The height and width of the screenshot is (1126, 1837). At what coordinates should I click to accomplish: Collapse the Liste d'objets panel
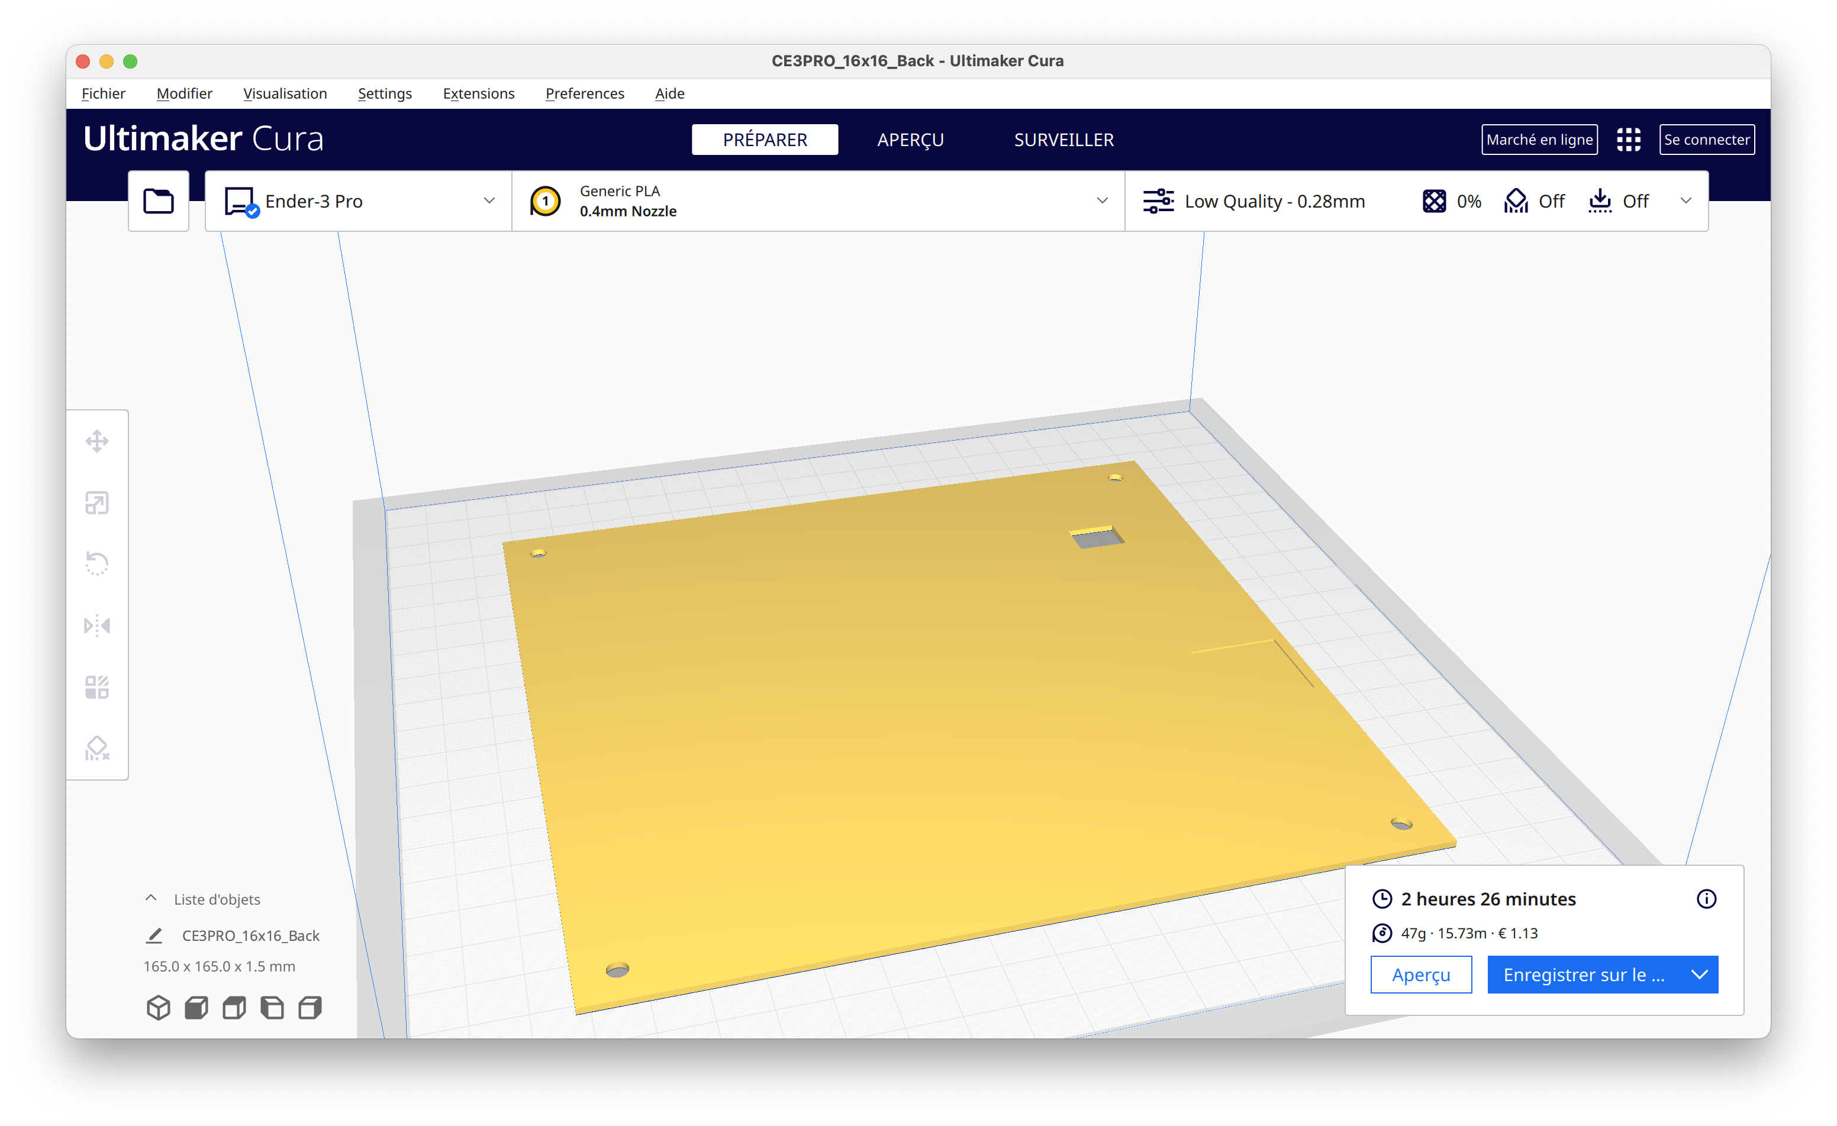pyautogui.click(x=150, y=899)
